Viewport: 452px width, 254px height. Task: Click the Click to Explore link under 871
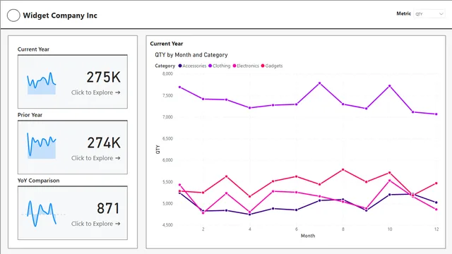point(96,224)
